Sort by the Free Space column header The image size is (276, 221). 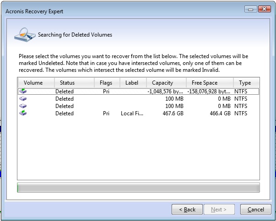click(x=210, y=83)
